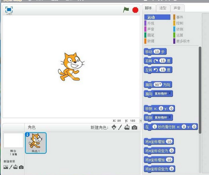Create new sprite from camera icon
Image resolution: width=209 pixels, height=175 pixels.
tap(135, 127)
